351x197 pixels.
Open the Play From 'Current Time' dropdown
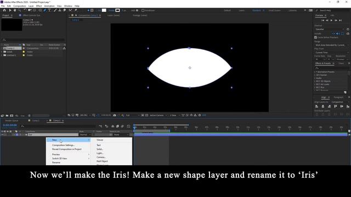point(332,53)
